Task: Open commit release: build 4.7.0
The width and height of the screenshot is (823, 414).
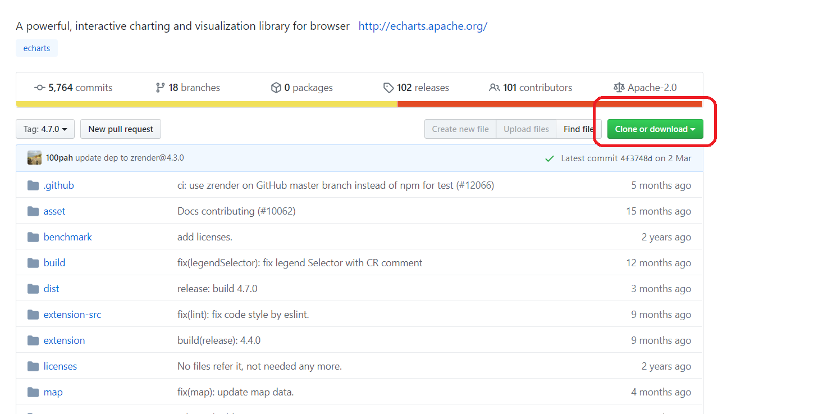Action: point(217,289)
